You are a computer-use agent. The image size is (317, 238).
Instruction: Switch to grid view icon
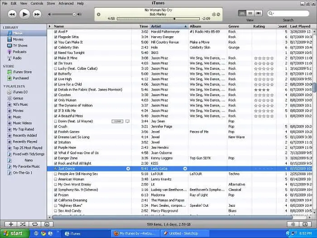pyautogui.click(x=250, y=13)
